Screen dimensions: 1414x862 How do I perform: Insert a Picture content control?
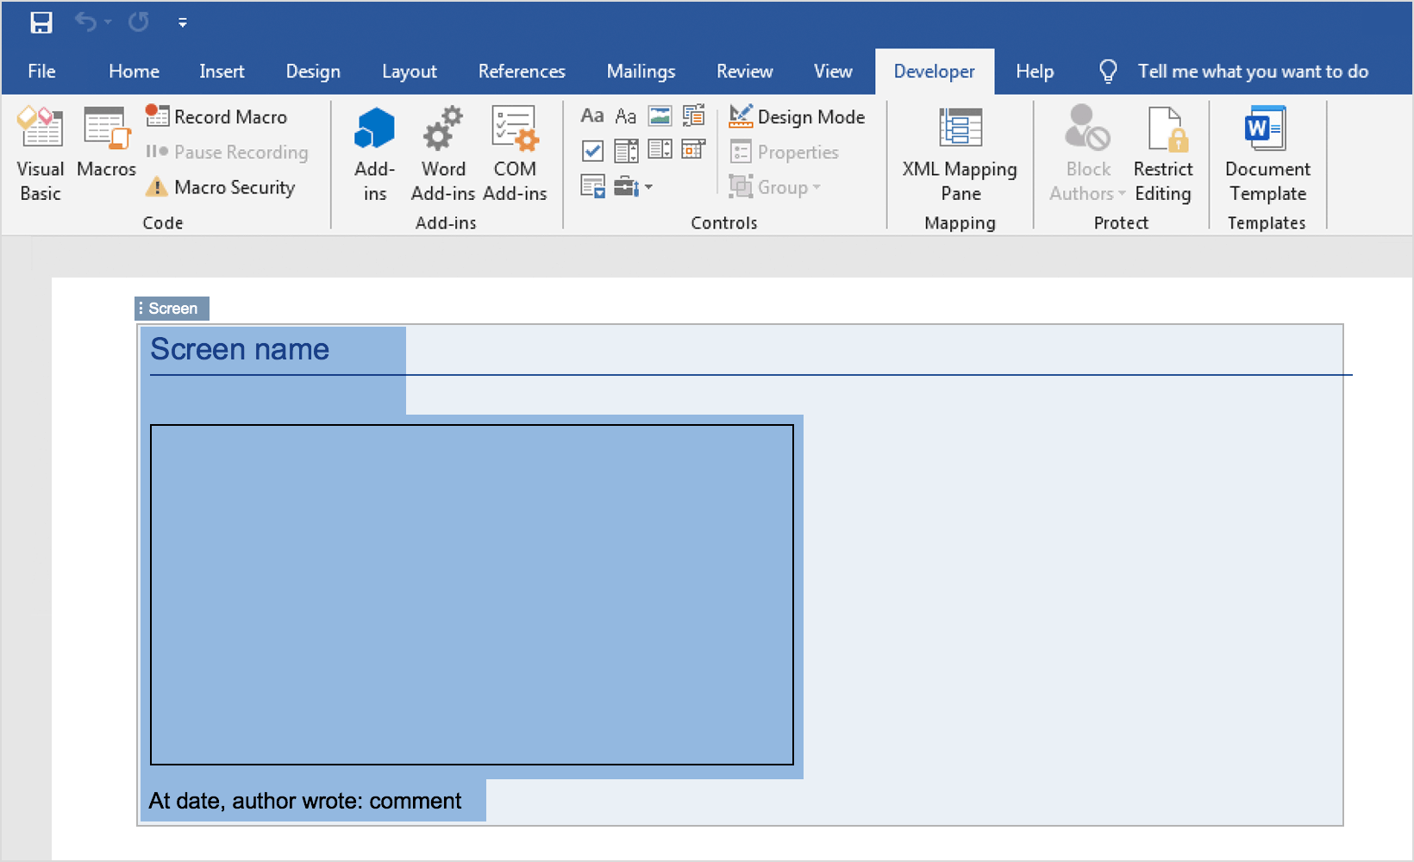[x=660, y=116]
